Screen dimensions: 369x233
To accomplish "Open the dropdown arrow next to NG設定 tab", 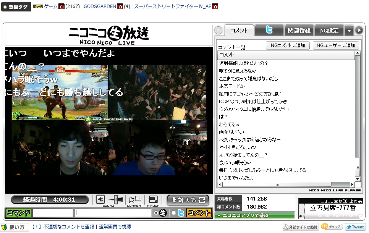I will pos(349,30).
